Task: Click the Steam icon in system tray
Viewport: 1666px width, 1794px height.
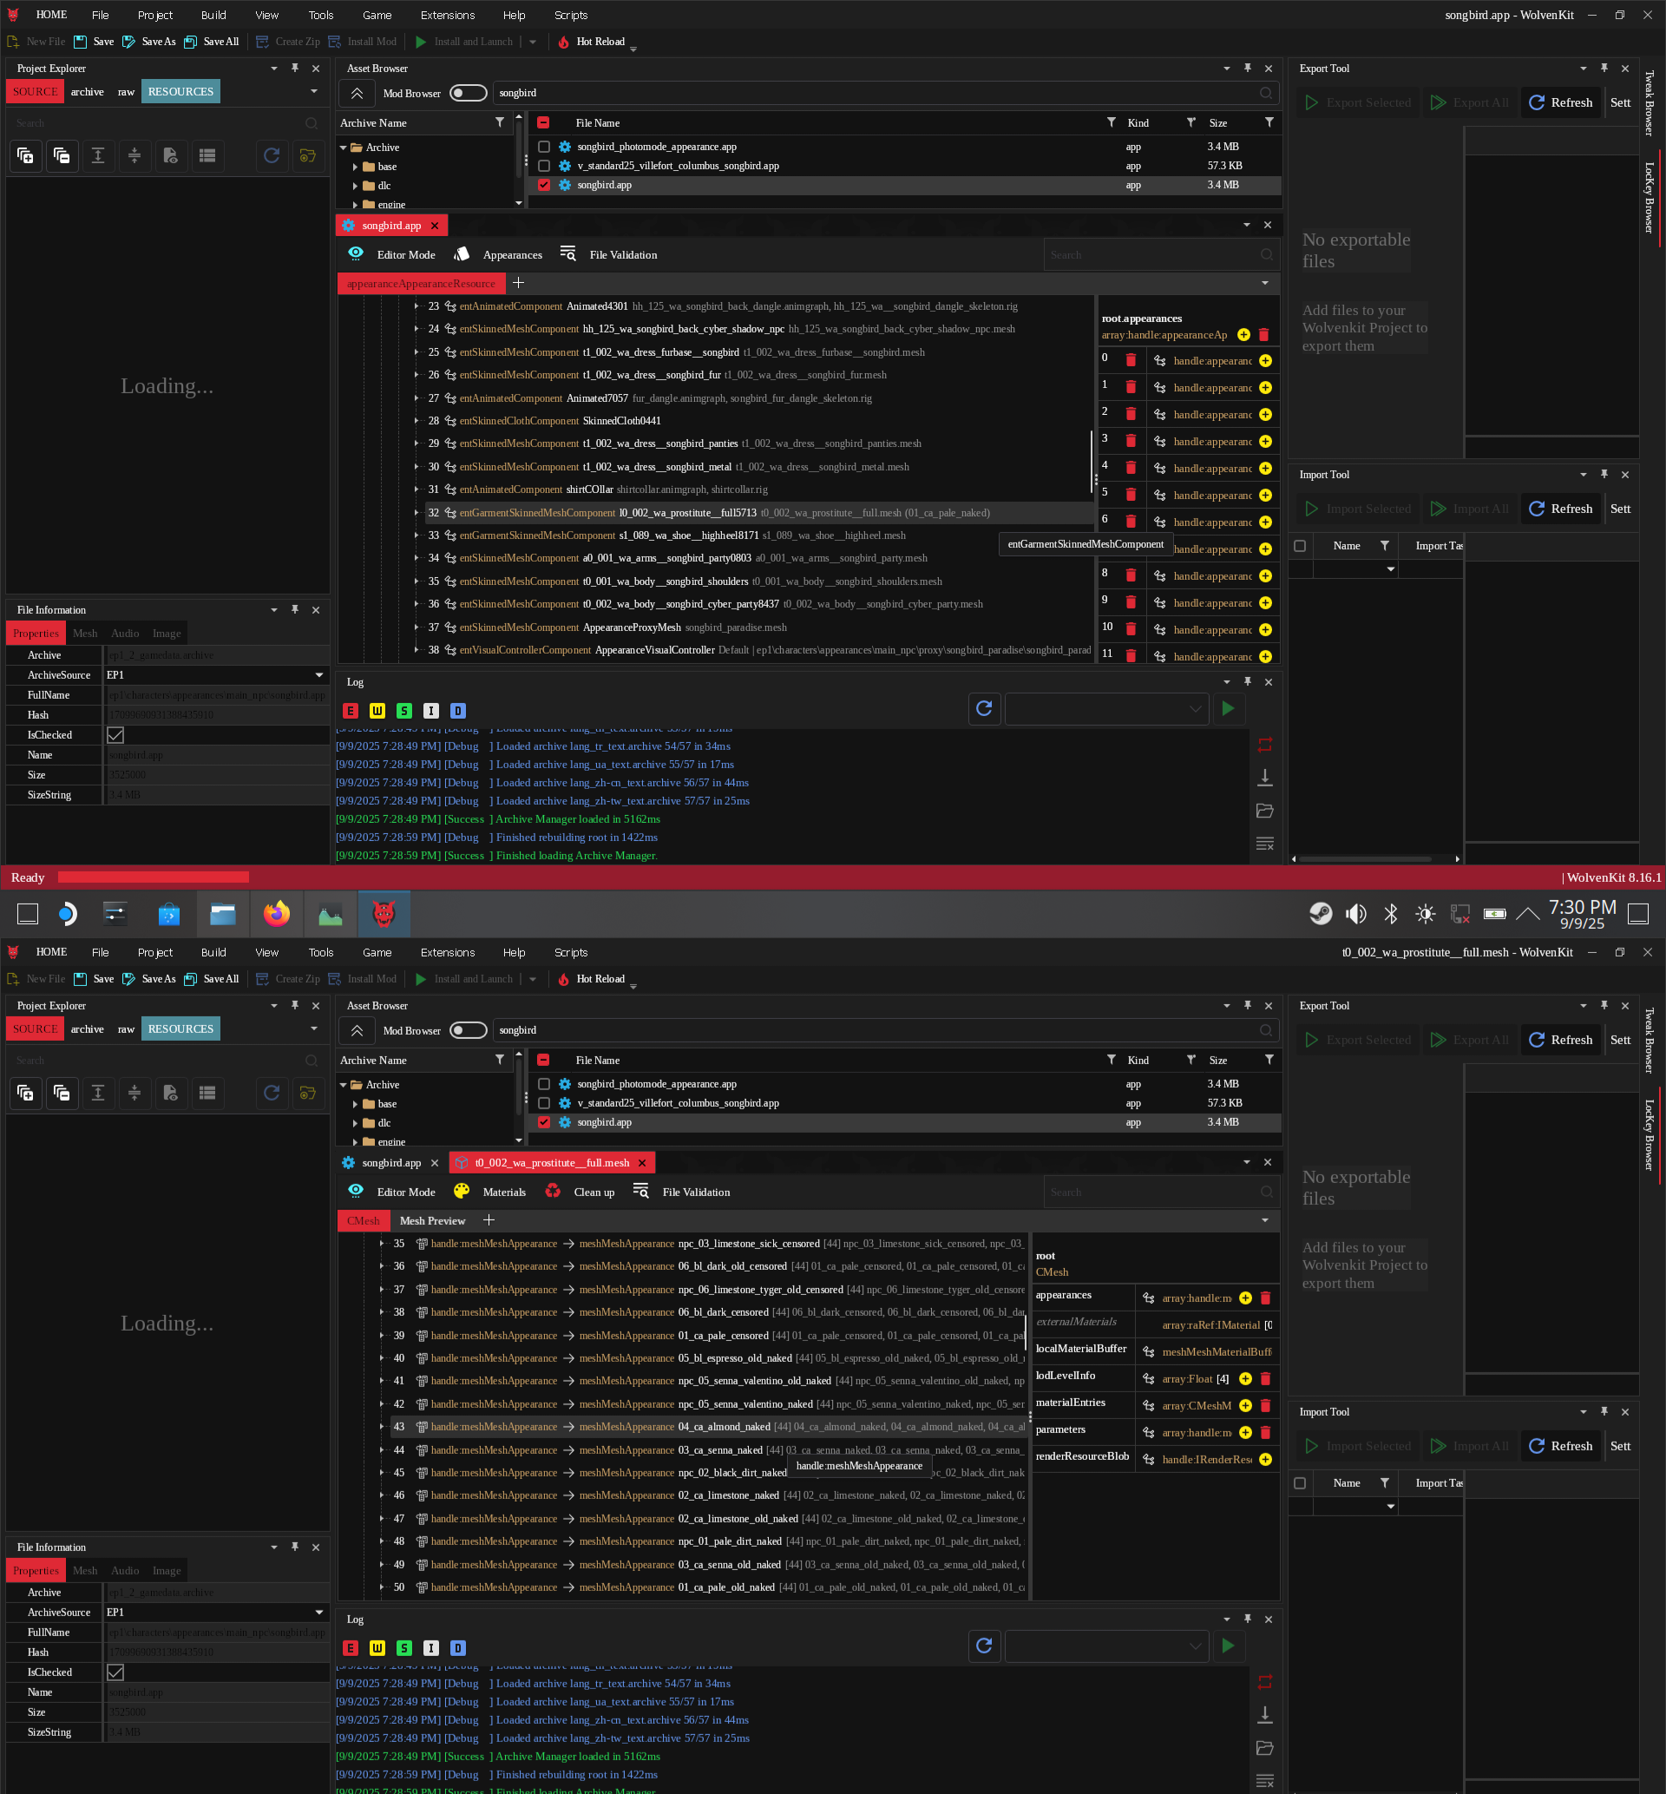Action: [x=1321, y=913]
